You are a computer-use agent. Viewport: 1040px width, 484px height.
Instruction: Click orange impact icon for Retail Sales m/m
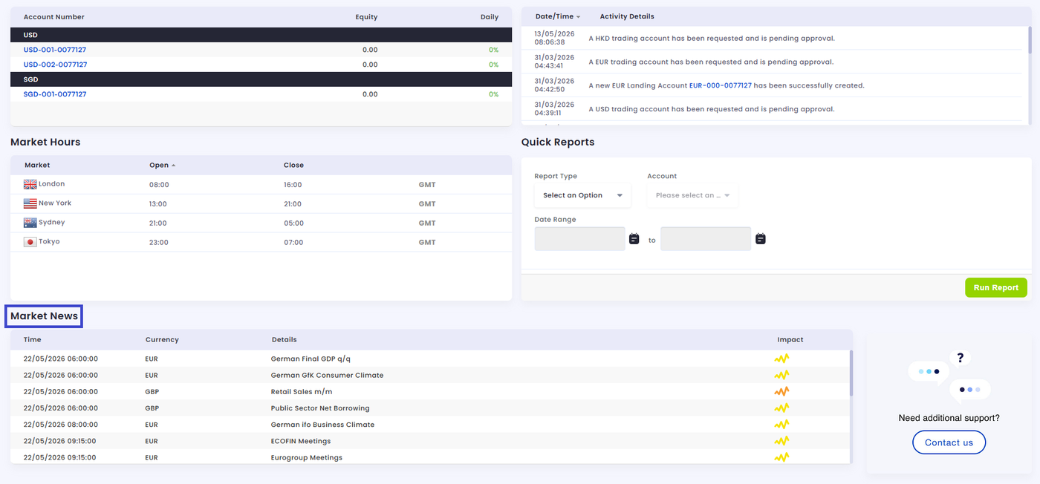click(781, 391)
